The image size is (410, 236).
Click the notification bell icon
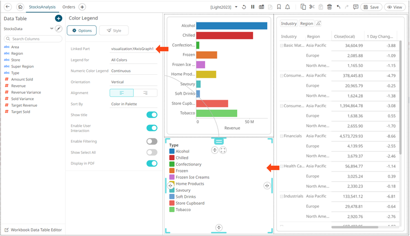[x=288, y=7]
